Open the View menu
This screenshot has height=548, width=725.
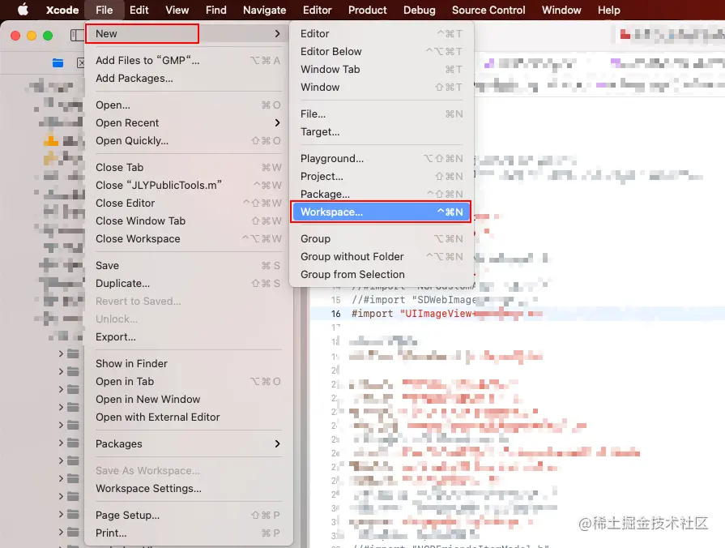(x=177, y=10)
